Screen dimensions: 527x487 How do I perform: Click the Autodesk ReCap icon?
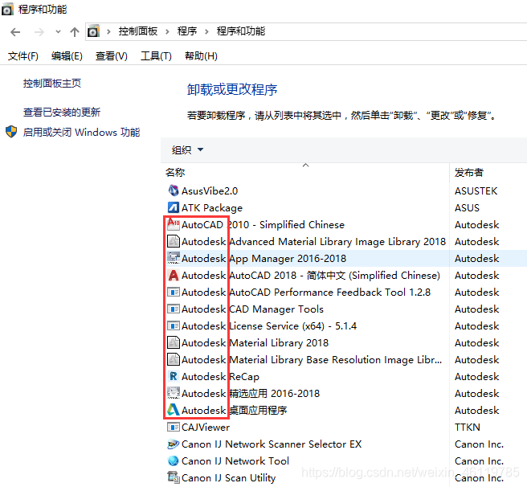[173, 376]
